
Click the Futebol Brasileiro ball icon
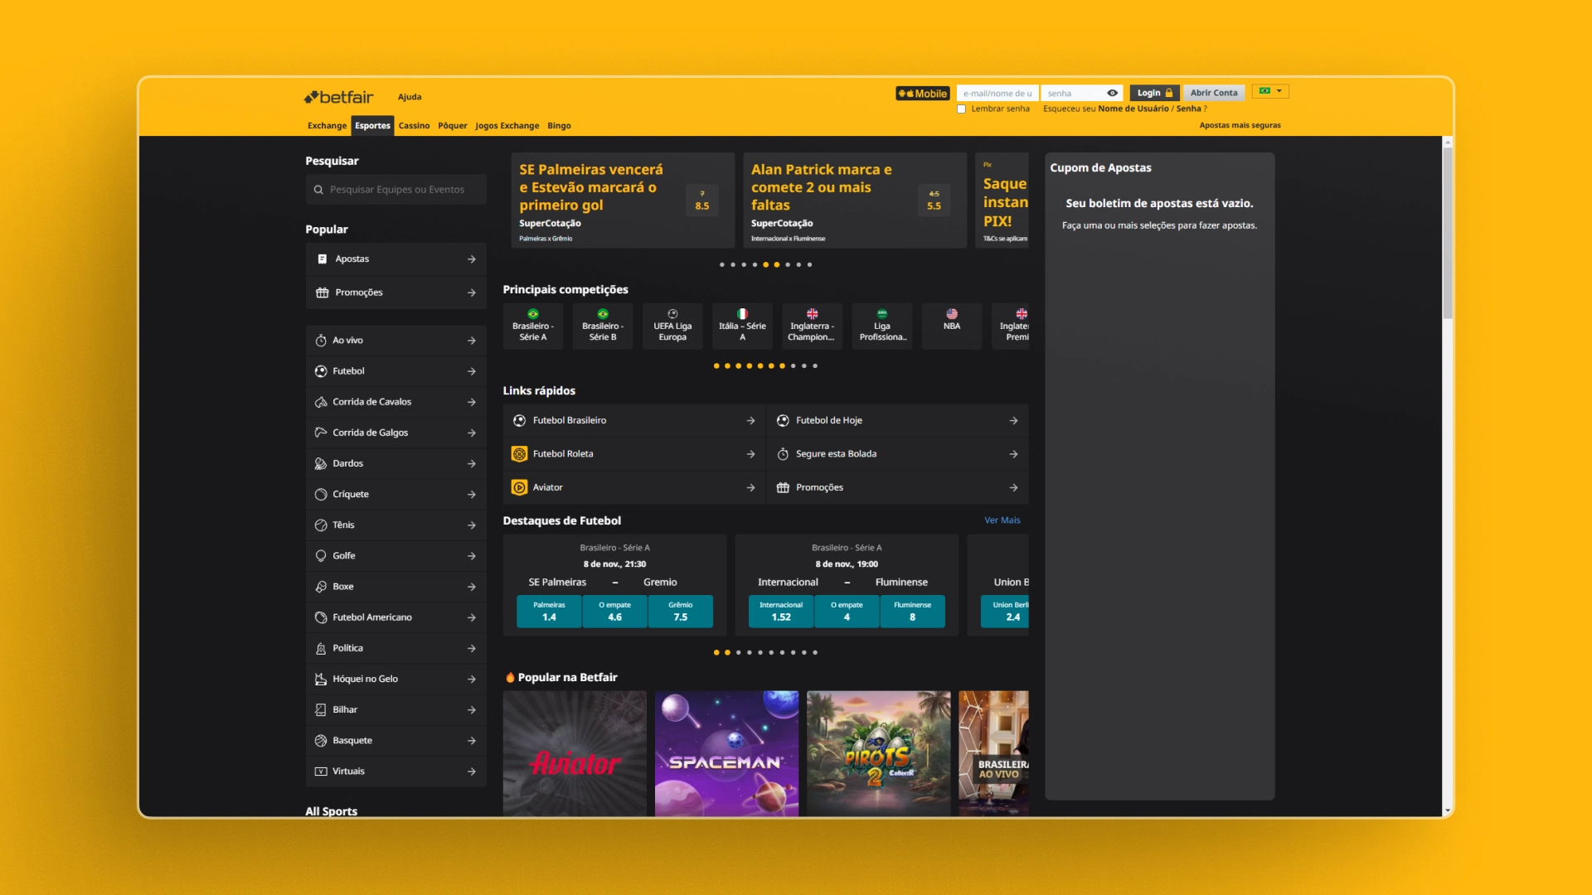click(x=519, y=421)
